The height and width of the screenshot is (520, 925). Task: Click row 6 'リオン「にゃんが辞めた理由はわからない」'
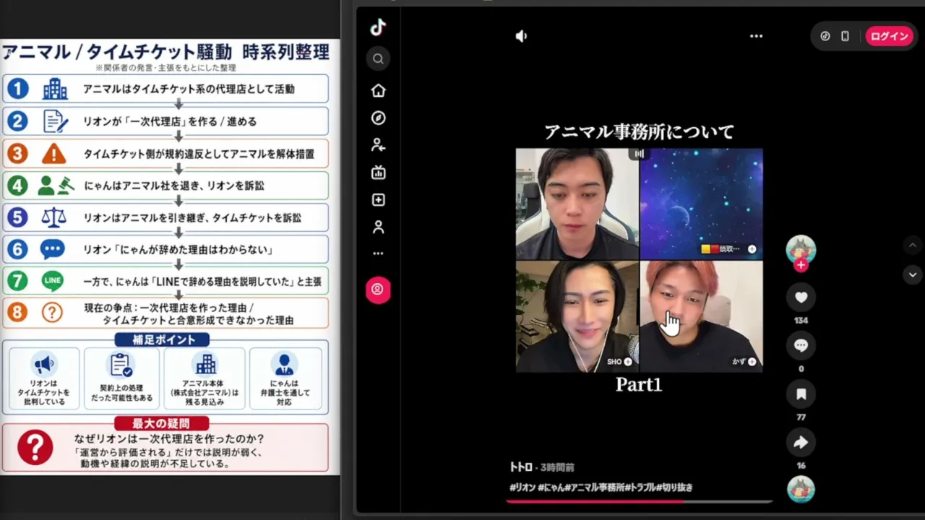click(x=165, y=250)
